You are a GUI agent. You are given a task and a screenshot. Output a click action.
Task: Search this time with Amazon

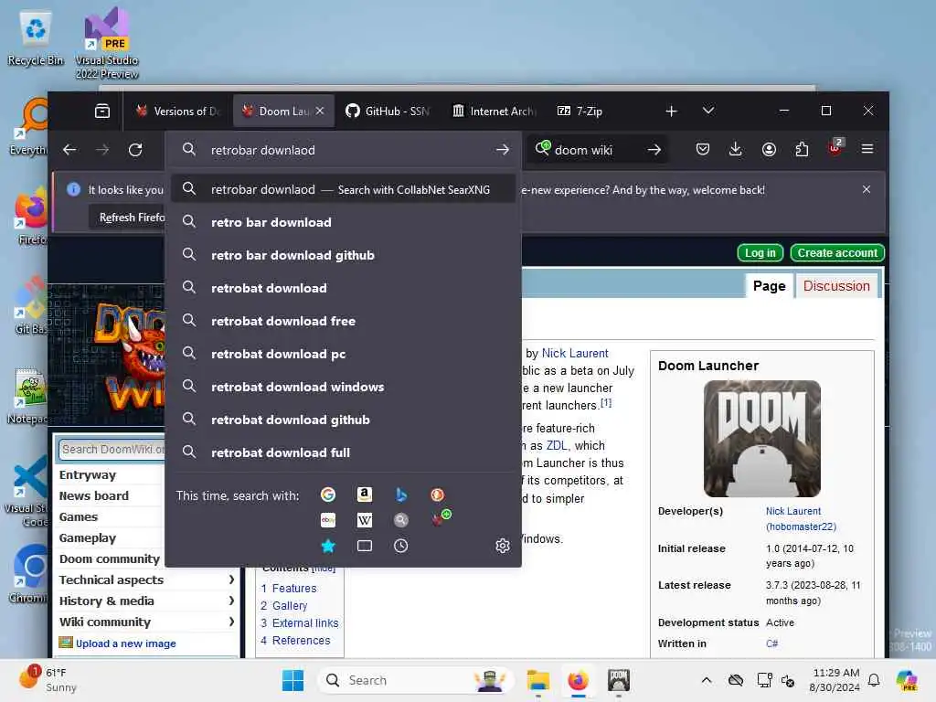(364, 495)
